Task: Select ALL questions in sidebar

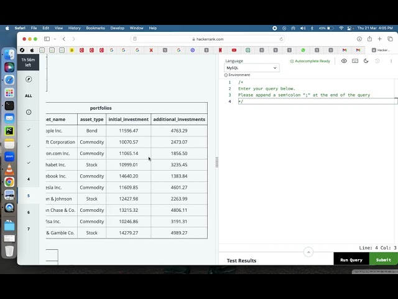Action: pyautogui.click(x=29, y=96)
